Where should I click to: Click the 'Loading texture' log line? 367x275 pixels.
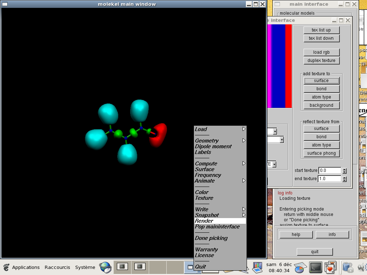(x=295, y=198)
